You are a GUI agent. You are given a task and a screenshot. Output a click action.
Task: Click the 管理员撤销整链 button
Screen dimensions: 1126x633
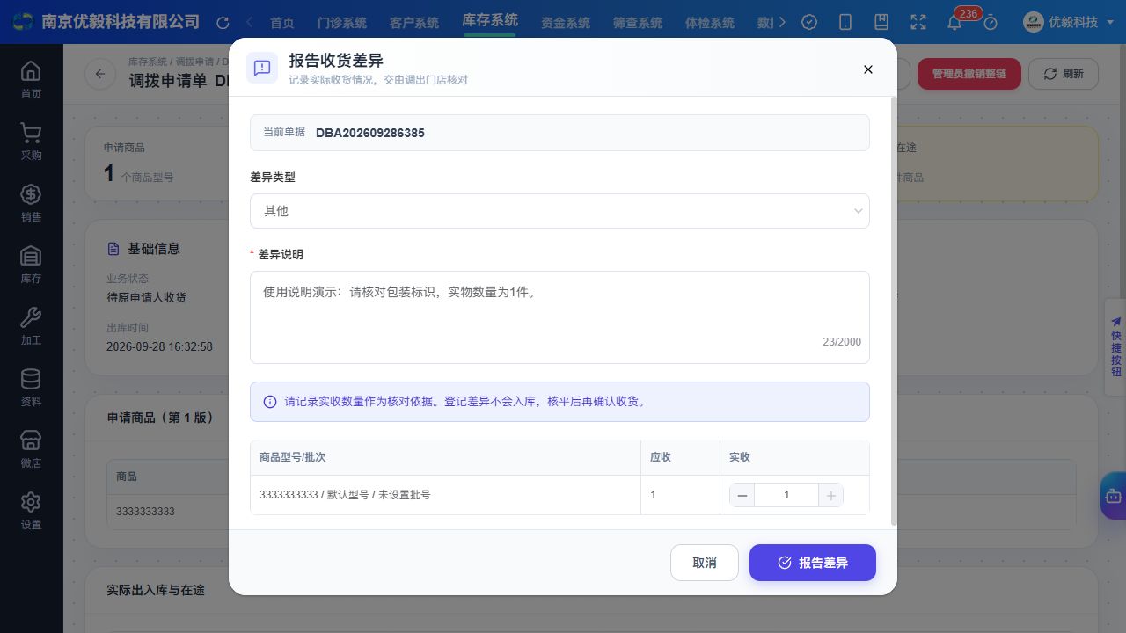(969, 74)
